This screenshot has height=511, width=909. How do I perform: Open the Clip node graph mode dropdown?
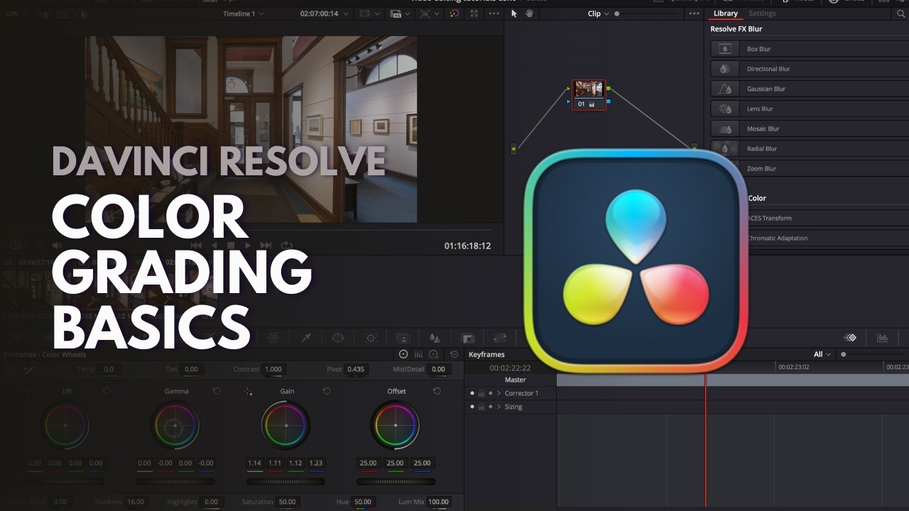click(599, 13)
